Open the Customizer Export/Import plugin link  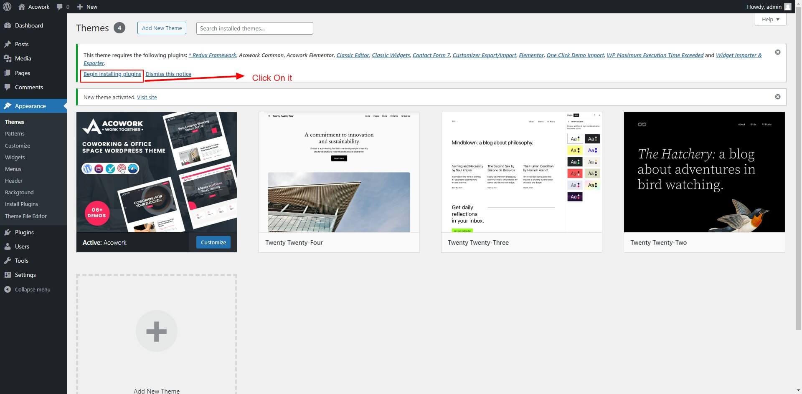pyautogui.click(x=485, y=55)
